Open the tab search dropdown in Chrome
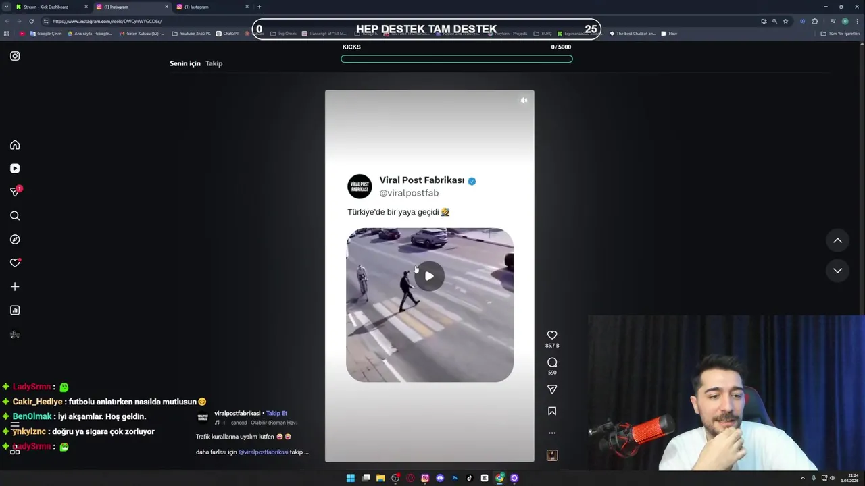The image size is (865, 486). click(x=5, y=7)
